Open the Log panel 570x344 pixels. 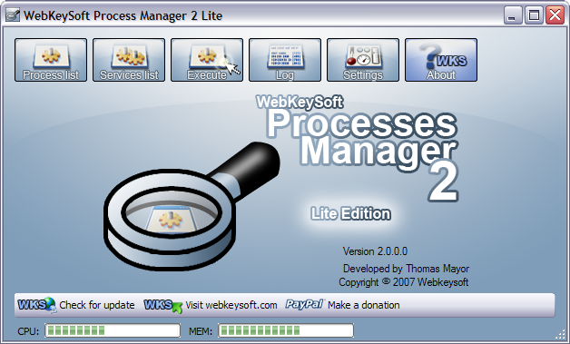tap(285, 60)
